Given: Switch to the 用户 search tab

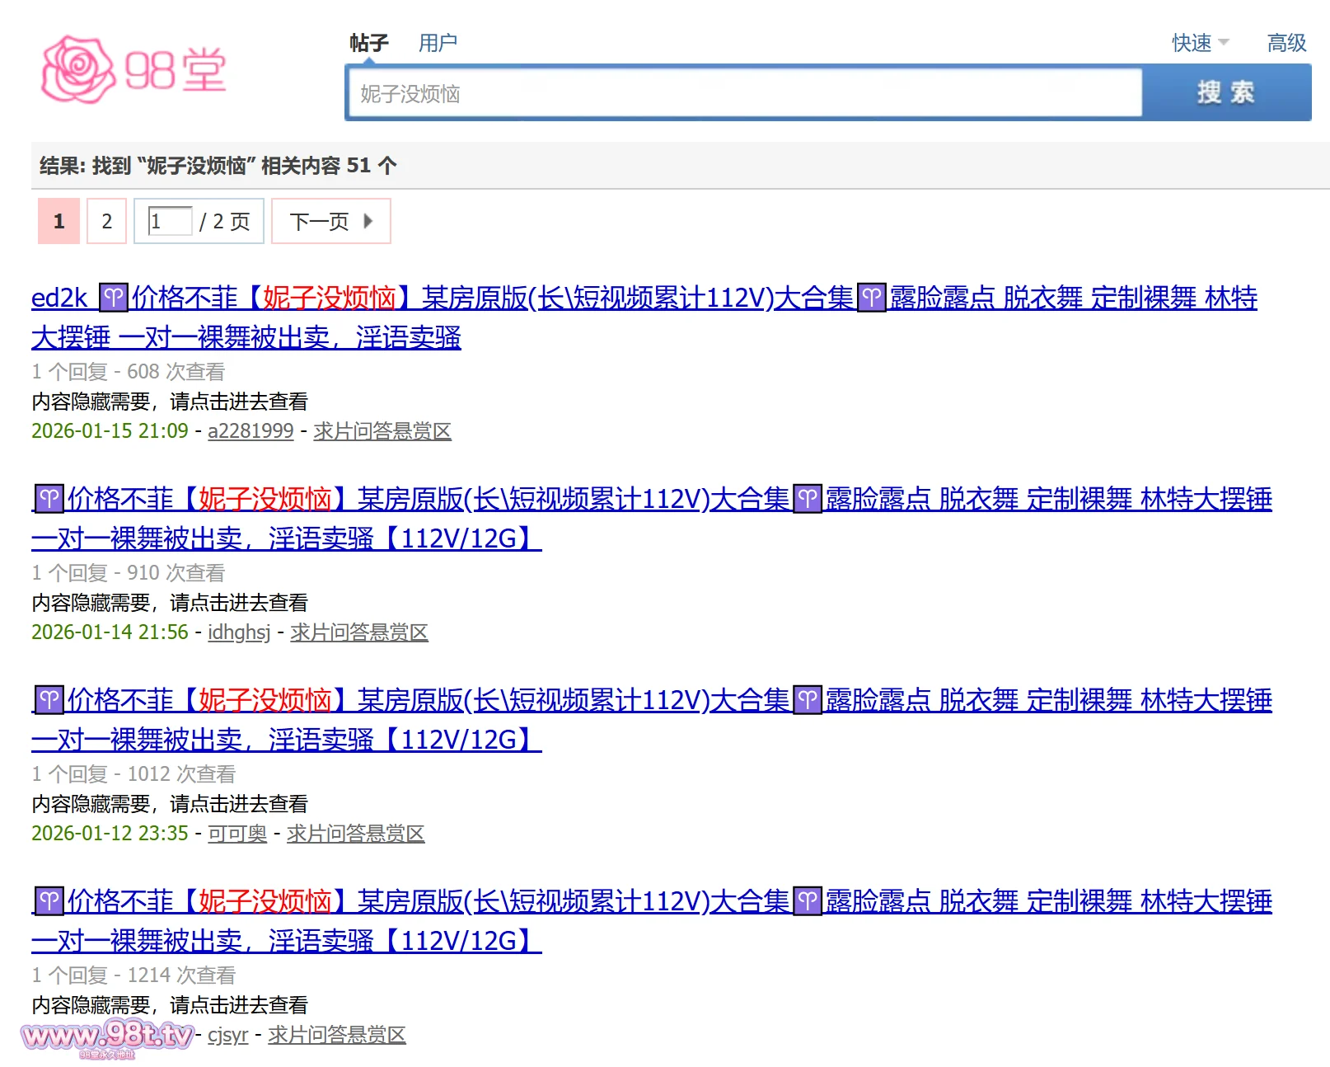Looking at the screenshot, I should [438, 43].
